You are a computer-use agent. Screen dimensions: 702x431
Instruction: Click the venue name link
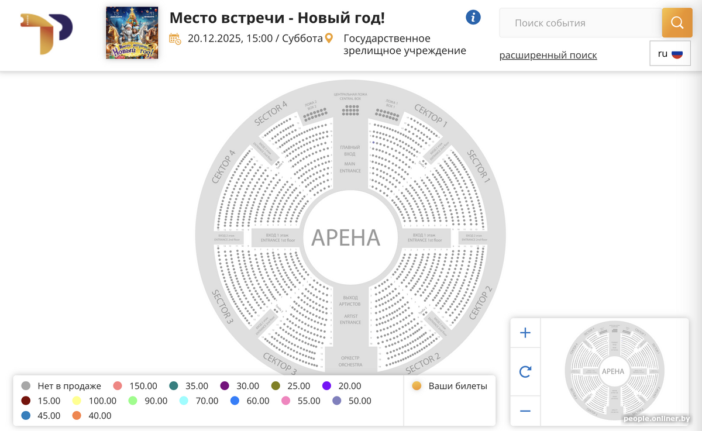coord(404,44)
